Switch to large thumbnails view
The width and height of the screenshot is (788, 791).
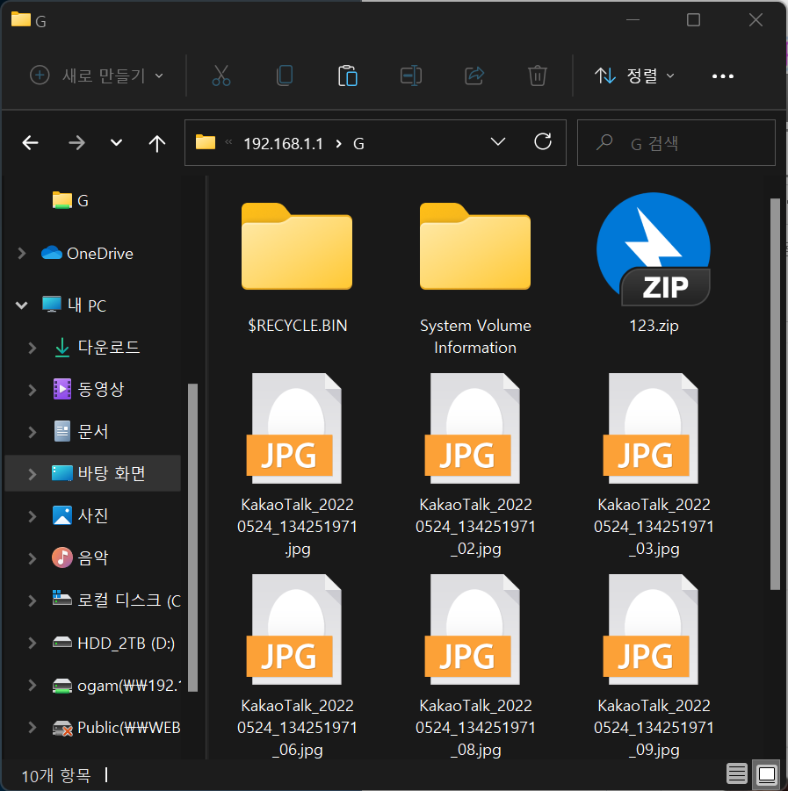(766, 774)
